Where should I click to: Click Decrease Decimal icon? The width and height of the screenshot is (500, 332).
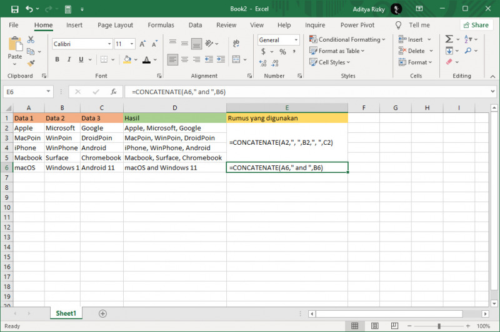275,64
